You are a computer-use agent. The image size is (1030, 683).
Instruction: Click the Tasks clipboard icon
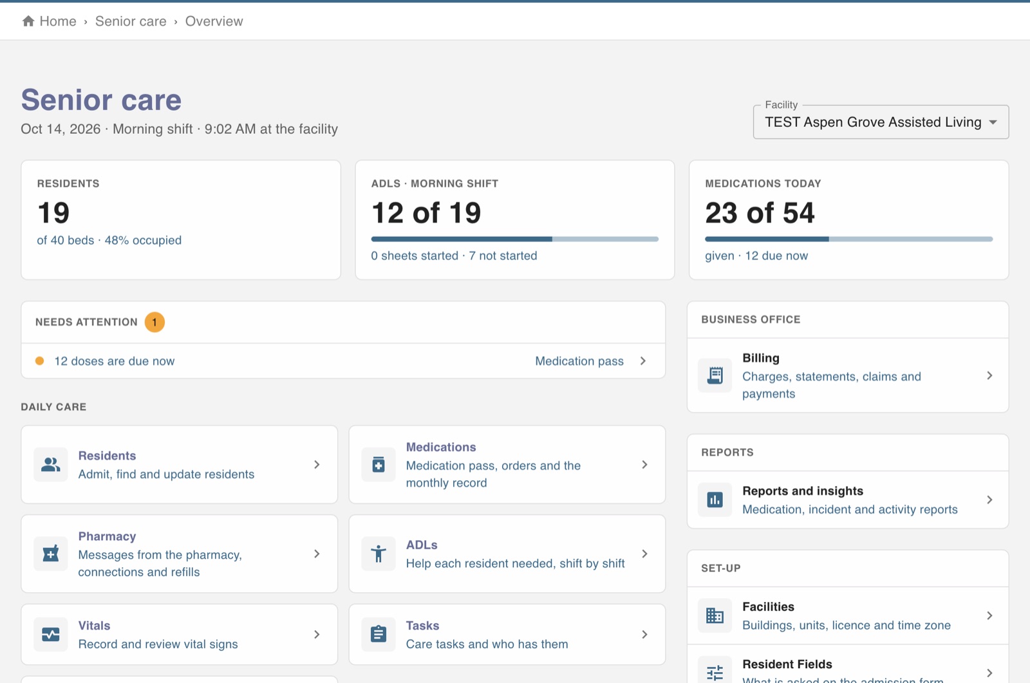pos(379,635)
